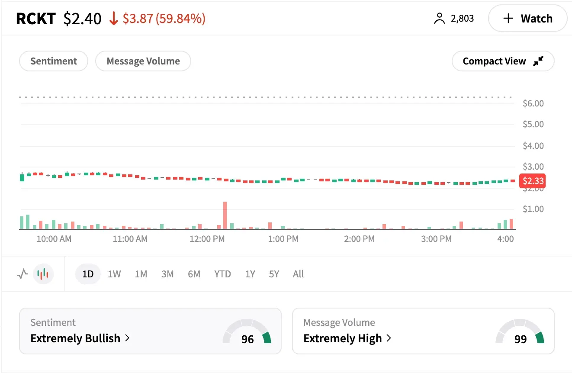The image size is (572, 373).
Task: Select the 5Y time range
Action: [x=274, y=274]
